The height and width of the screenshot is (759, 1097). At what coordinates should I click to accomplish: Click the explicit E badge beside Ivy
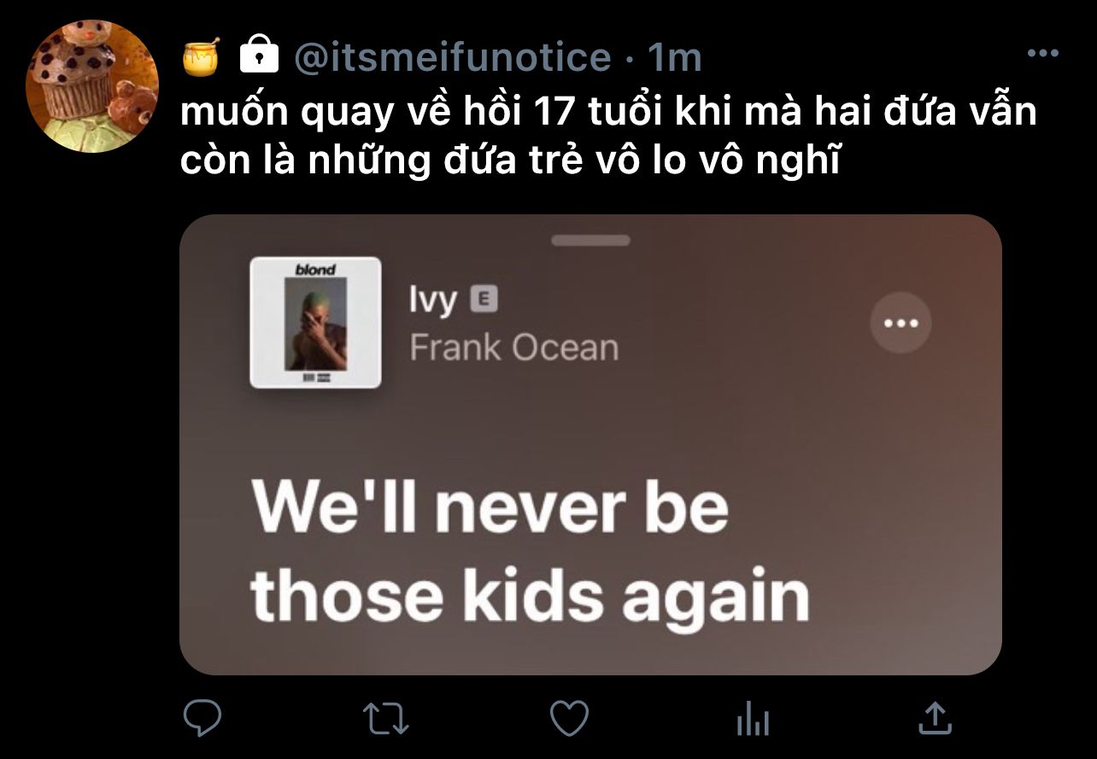(484, 299)
